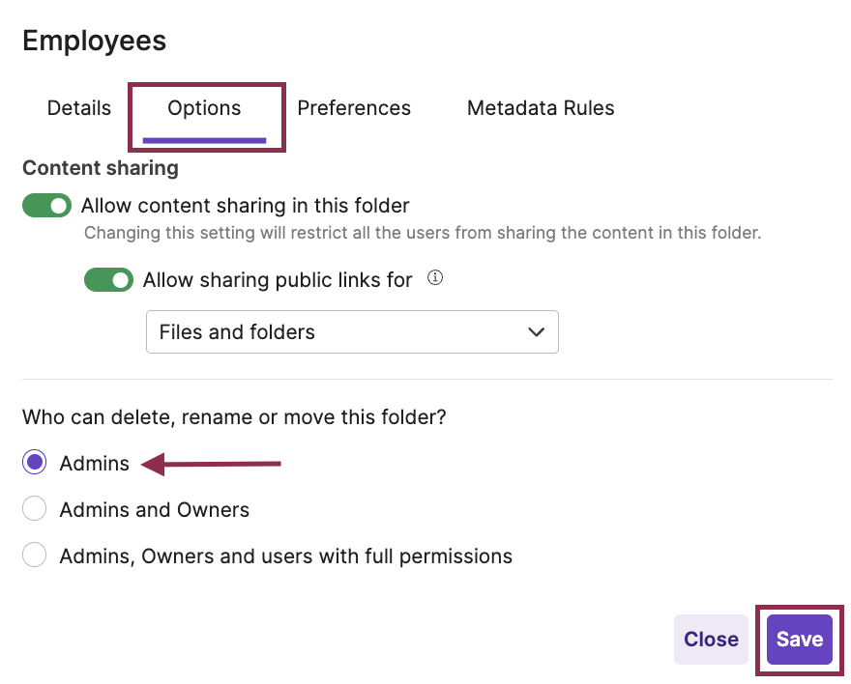Select the Admins radio button
The width and height of the screenshot is (851, 684).
[34, 462]
